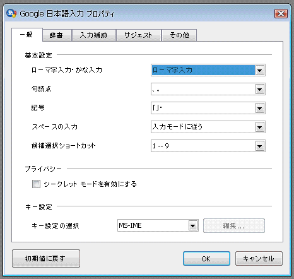294x279 pixels.
Task: Click the Google 日本語入力 title bar icon
Action: (x=11, y=13)
